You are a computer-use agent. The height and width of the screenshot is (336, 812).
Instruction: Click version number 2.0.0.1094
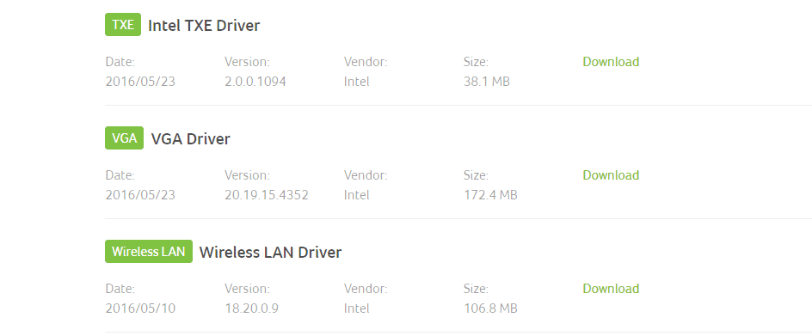pos(255,82)
